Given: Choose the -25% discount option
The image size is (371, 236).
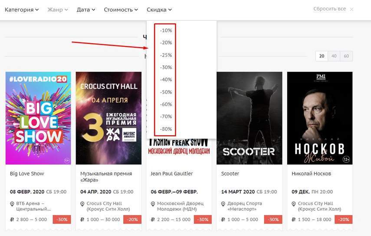Looking at the screenshot, I should point(166,55).
